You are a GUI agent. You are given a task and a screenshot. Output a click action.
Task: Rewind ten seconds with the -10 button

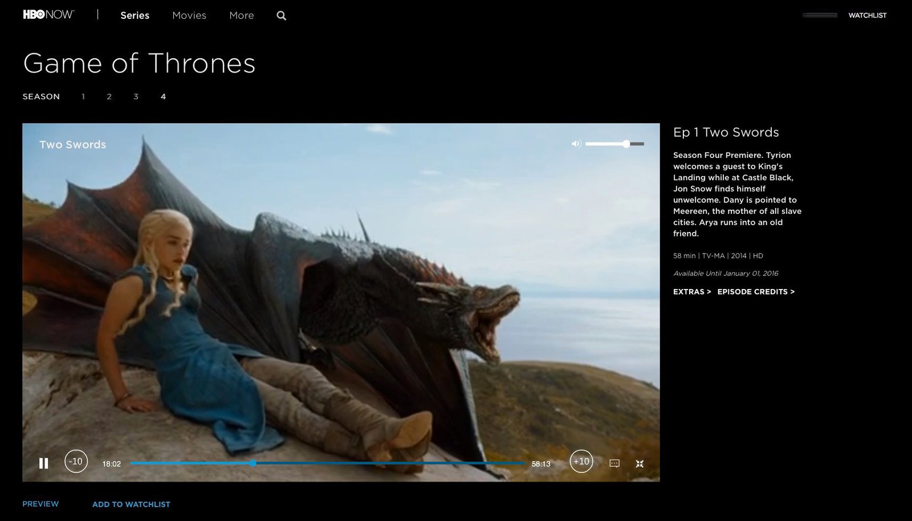(76, 461)
